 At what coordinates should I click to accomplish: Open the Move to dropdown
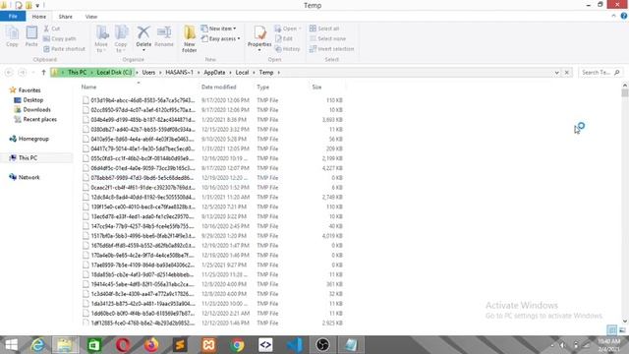coord(101,39)
